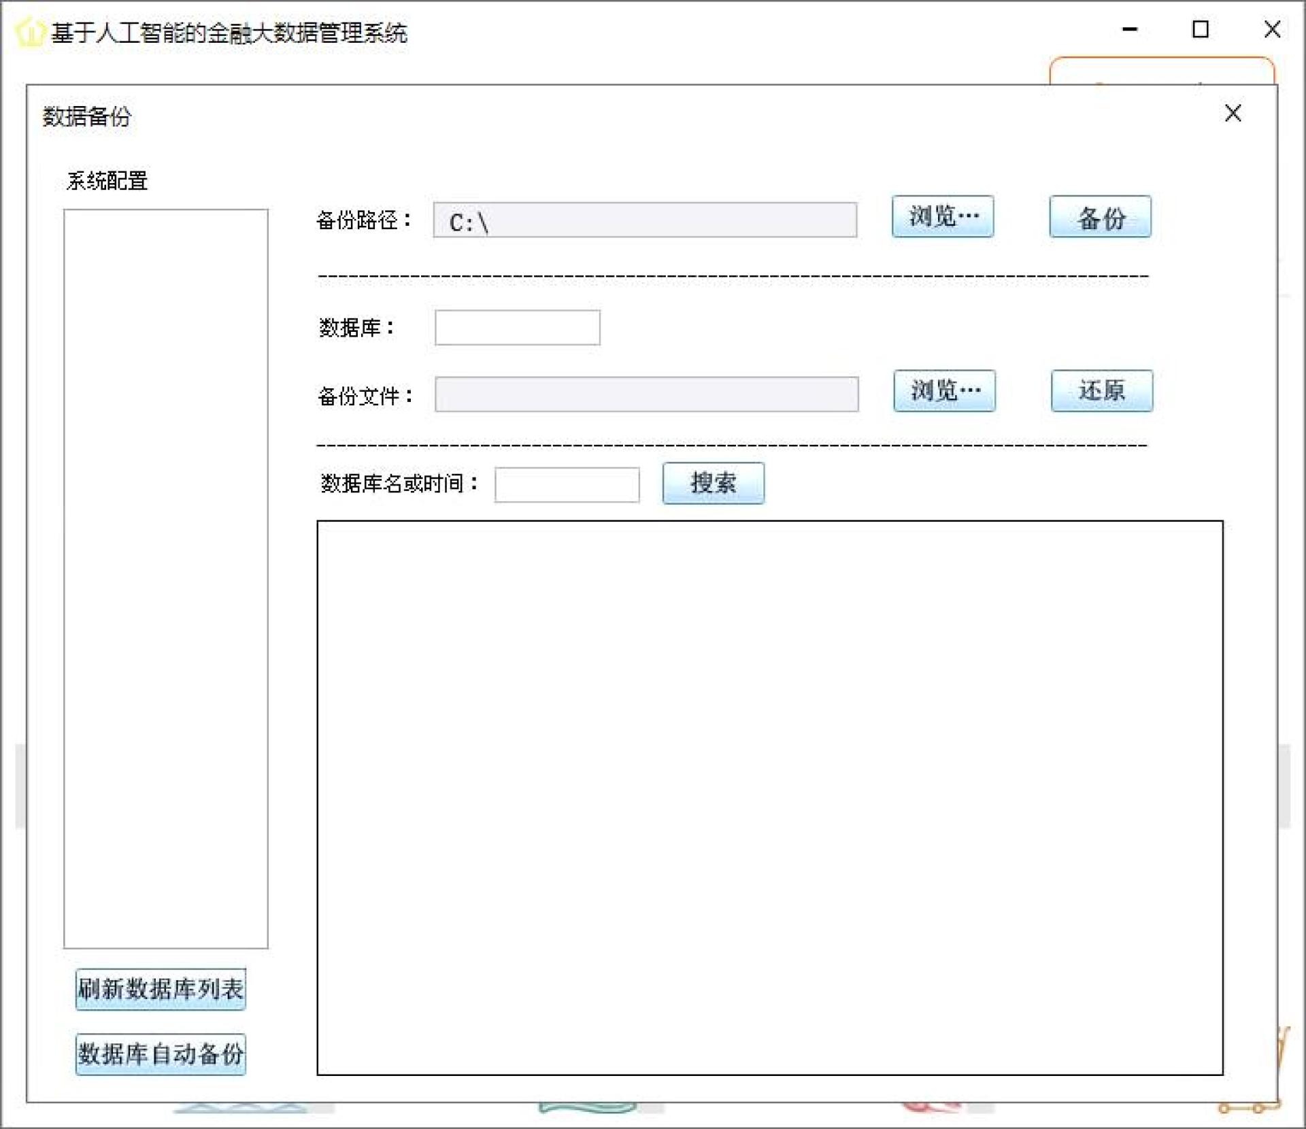Click the 系统配置 database list box
This screenshot has height=1129, width=1306.
165,578
